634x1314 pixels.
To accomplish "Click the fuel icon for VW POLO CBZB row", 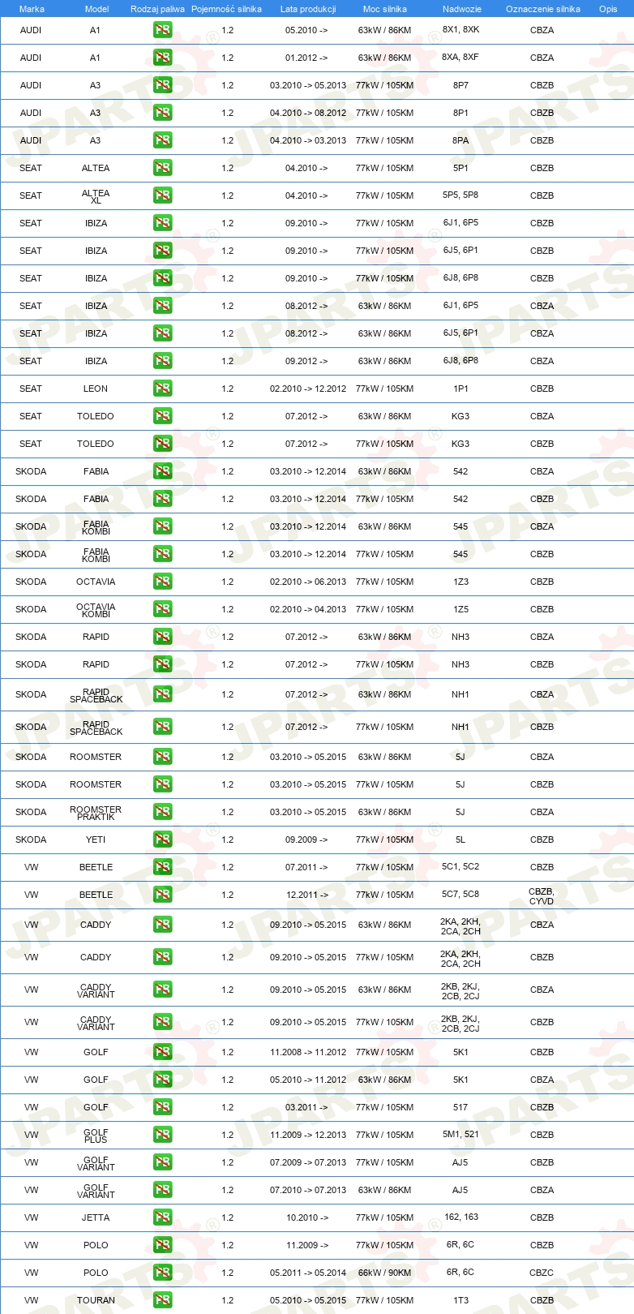I will (162, 1245).
